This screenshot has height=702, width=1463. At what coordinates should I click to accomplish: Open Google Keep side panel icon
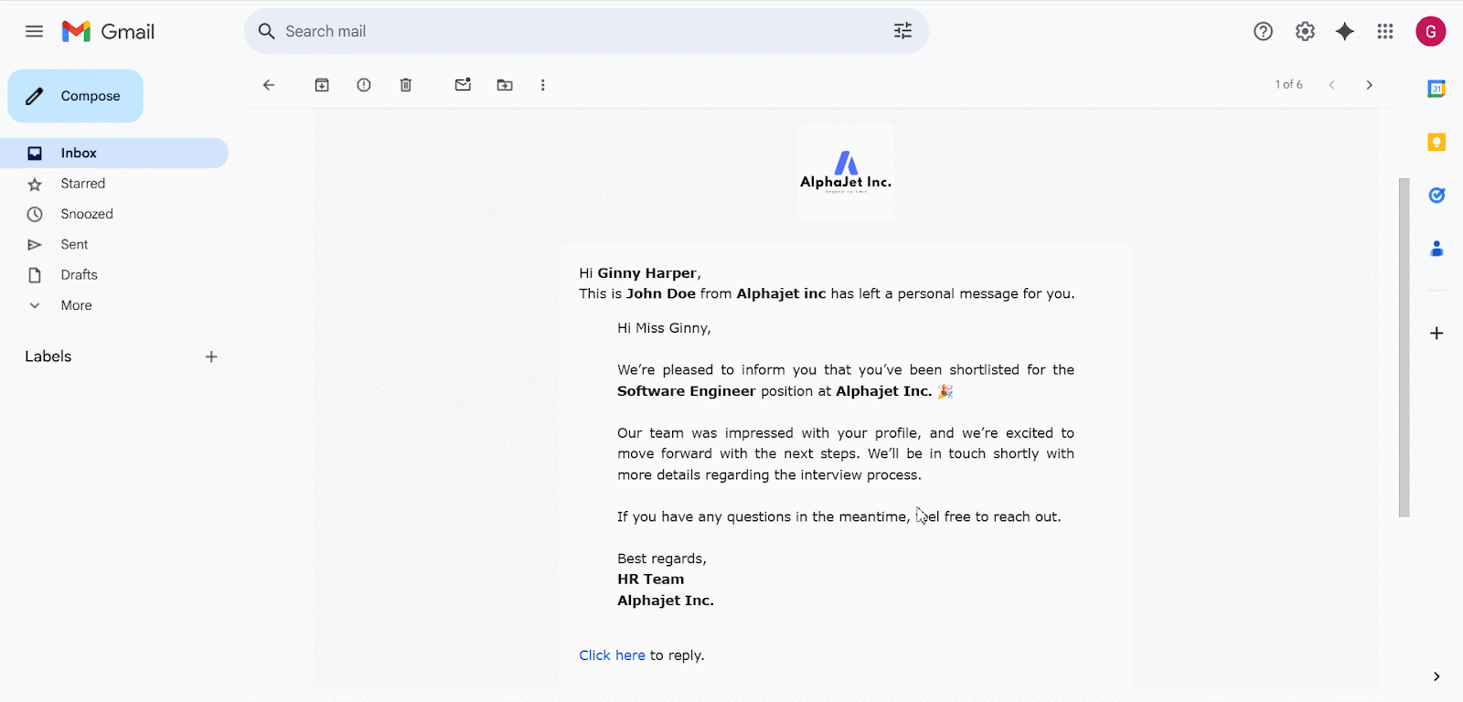(x=1436, y=142)
